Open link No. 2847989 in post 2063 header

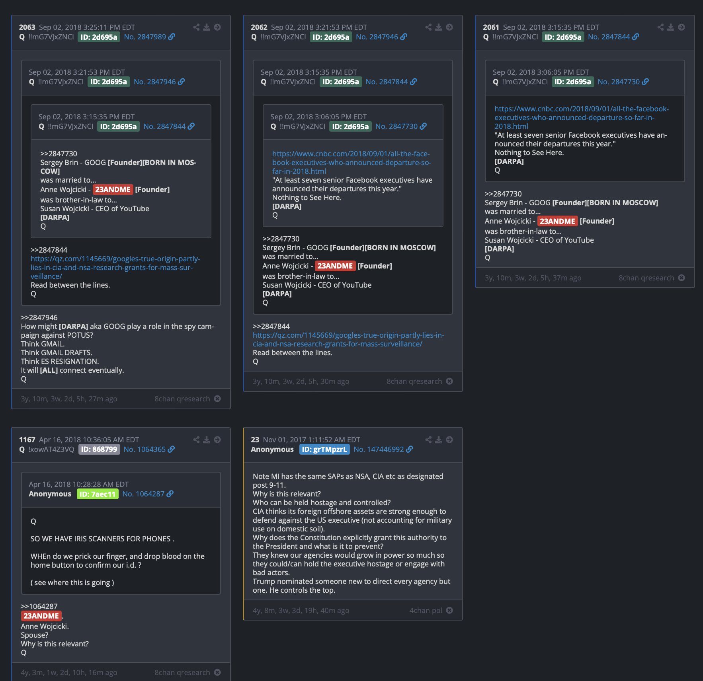tap(149, 37)
